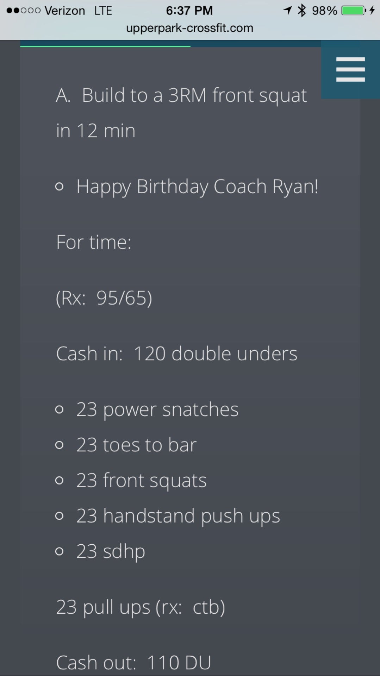Tap the Bluetooth status icon

click(x=302, y=11)
